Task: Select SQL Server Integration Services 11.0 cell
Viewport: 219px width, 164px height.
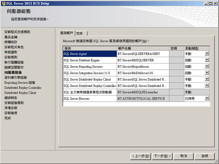Action: (90, 73)
